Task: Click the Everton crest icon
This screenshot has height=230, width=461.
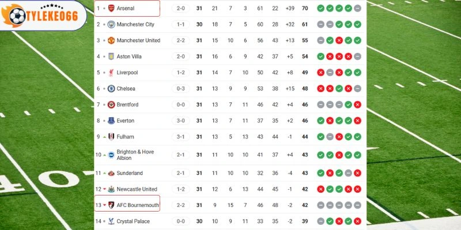Action: point(111,121)
